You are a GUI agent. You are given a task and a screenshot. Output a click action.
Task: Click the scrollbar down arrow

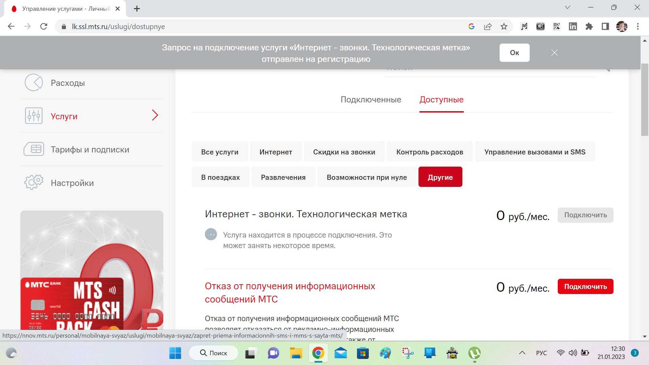(x=645, y=337)
